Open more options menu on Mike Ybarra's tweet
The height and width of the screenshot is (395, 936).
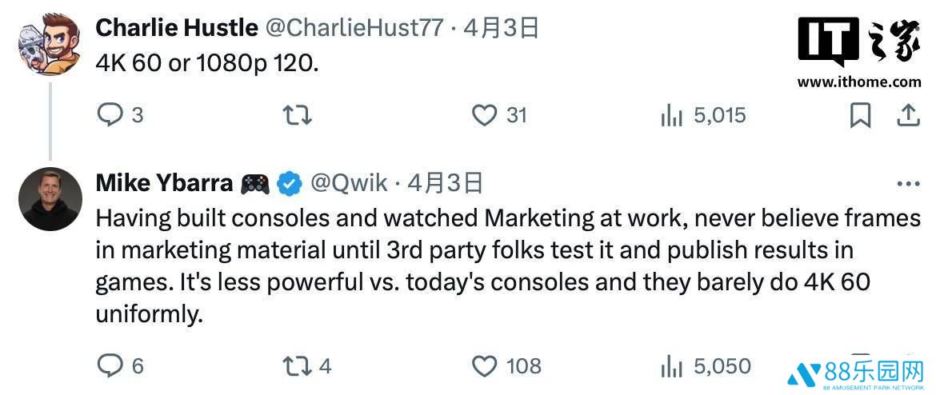click(x=908, y=184)
